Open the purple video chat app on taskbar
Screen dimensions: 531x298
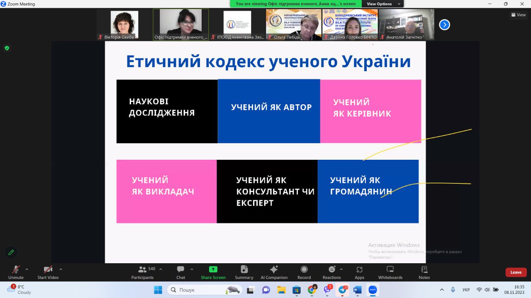(266, 290)
